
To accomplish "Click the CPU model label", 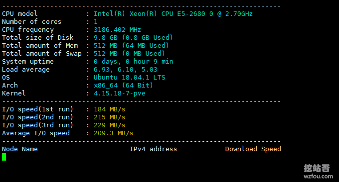I will tap(19, 14).
